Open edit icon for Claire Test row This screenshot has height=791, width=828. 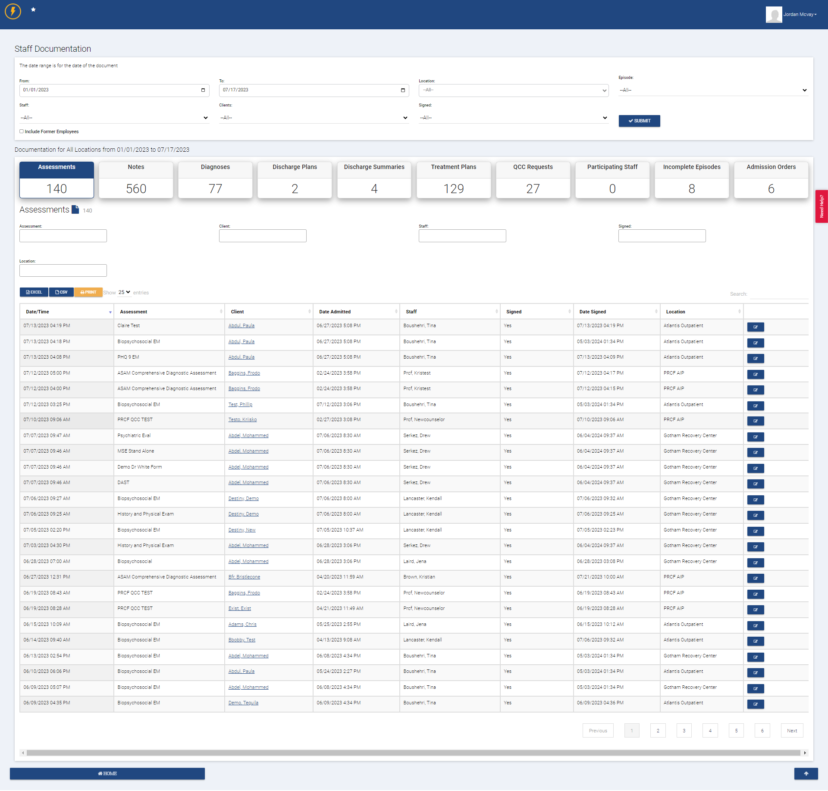click(x=756, y=327)
